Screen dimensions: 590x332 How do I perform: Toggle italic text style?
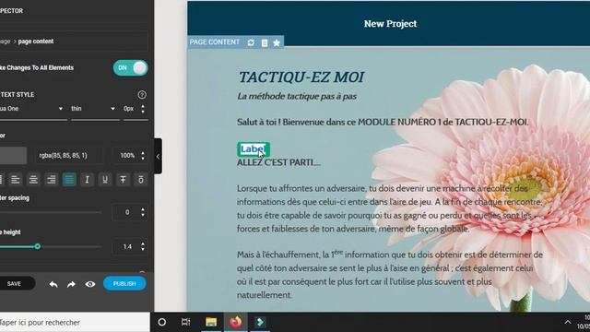tap(87, 180)
